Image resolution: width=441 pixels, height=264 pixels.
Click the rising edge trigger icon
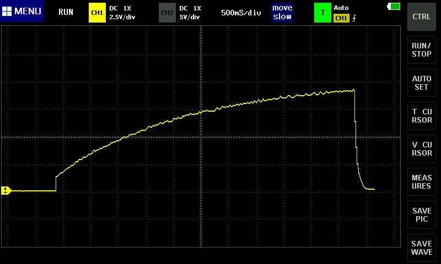point(354,18)
